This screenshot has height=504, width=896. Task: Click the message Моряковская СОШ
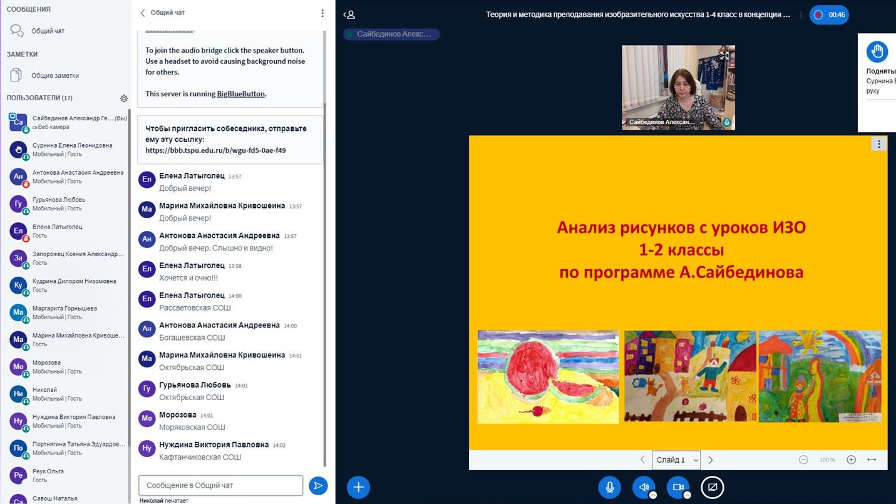[x=192, y=427]
